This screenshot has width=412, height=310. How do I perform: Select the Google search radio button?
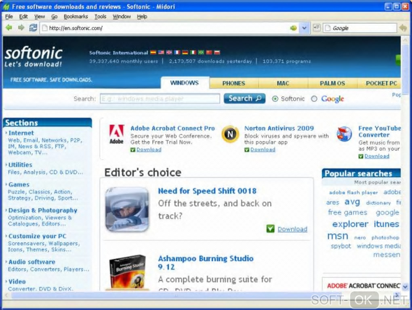coord(314,99)
